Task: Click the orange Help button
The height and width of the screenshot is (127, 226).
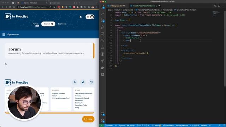Action: point(88,119)
